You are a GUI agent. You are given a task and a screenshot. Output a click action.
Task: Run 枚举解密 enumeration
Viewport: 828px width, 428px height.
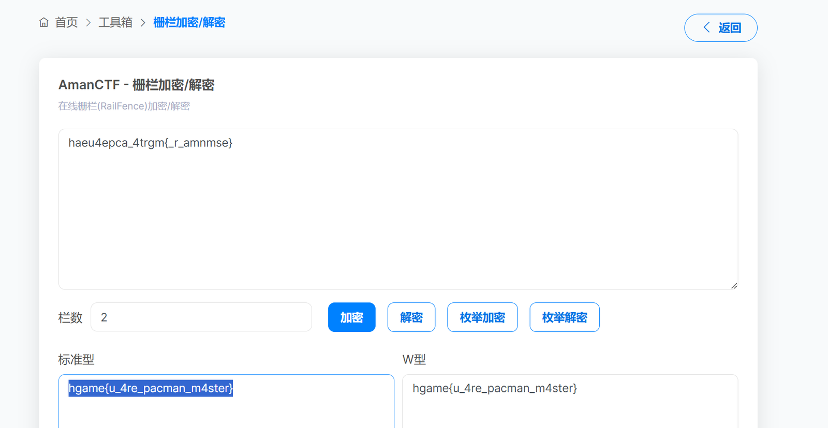[x=565, y=317]
